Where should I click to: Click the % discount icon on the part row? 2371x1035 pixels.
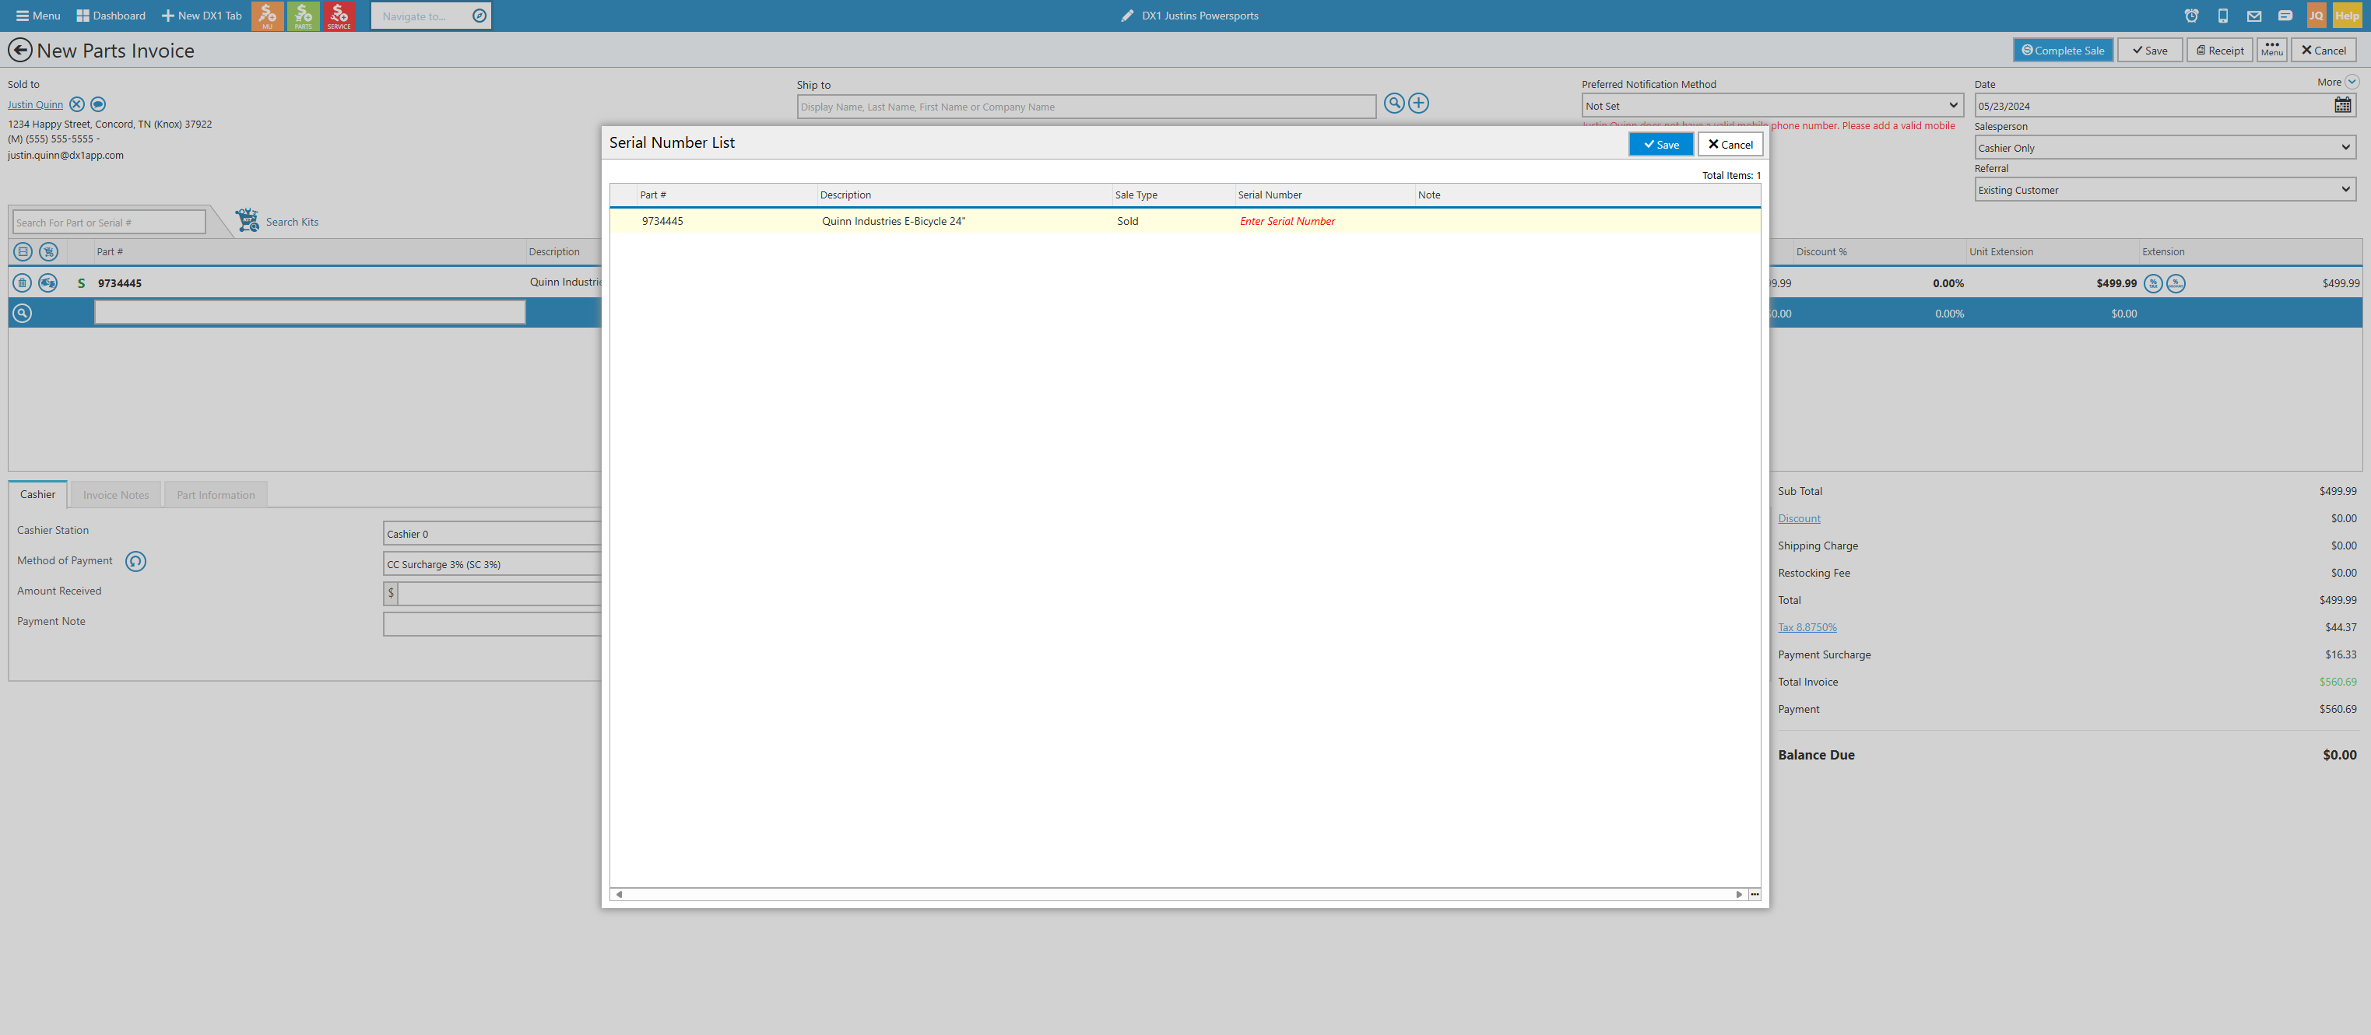[x=2176, y=283]
